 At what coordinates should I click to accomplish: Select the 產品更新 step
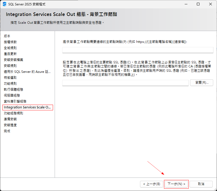[10, 54]
